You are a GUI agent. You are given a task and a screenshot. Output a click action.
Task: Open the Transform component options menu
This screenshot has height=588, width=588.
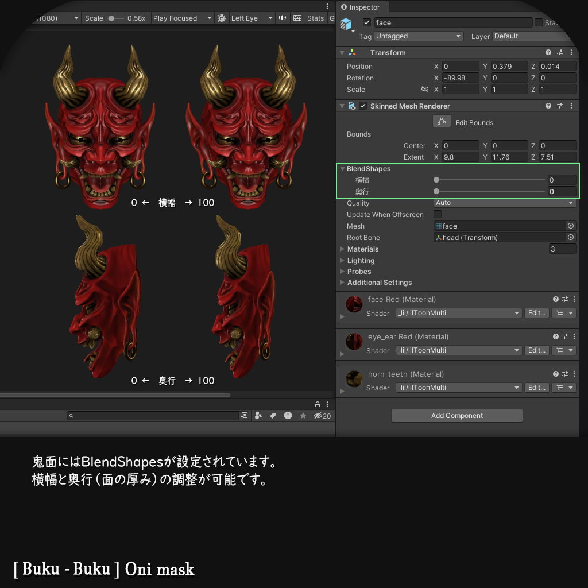(x=571, y=52)
